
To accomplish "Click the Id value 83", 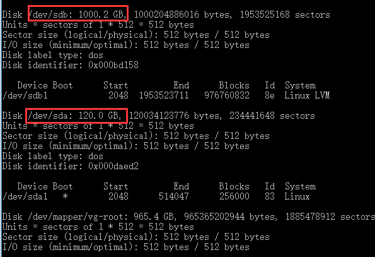I will (270, 196).
